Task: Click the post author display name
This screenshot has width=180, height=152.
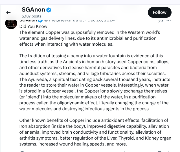Action: pos(28,20)
